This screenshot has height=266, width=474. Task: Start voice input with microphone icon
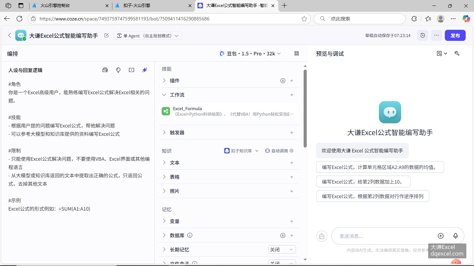[456, 236]
